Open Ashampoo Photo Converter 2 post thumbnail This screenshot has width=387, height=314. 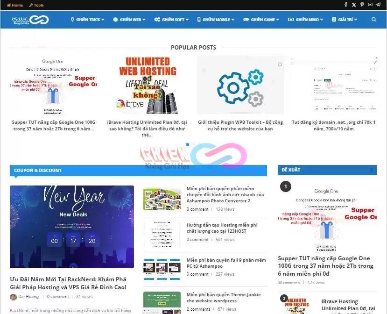pyautogui.click(x=162, y=199)
